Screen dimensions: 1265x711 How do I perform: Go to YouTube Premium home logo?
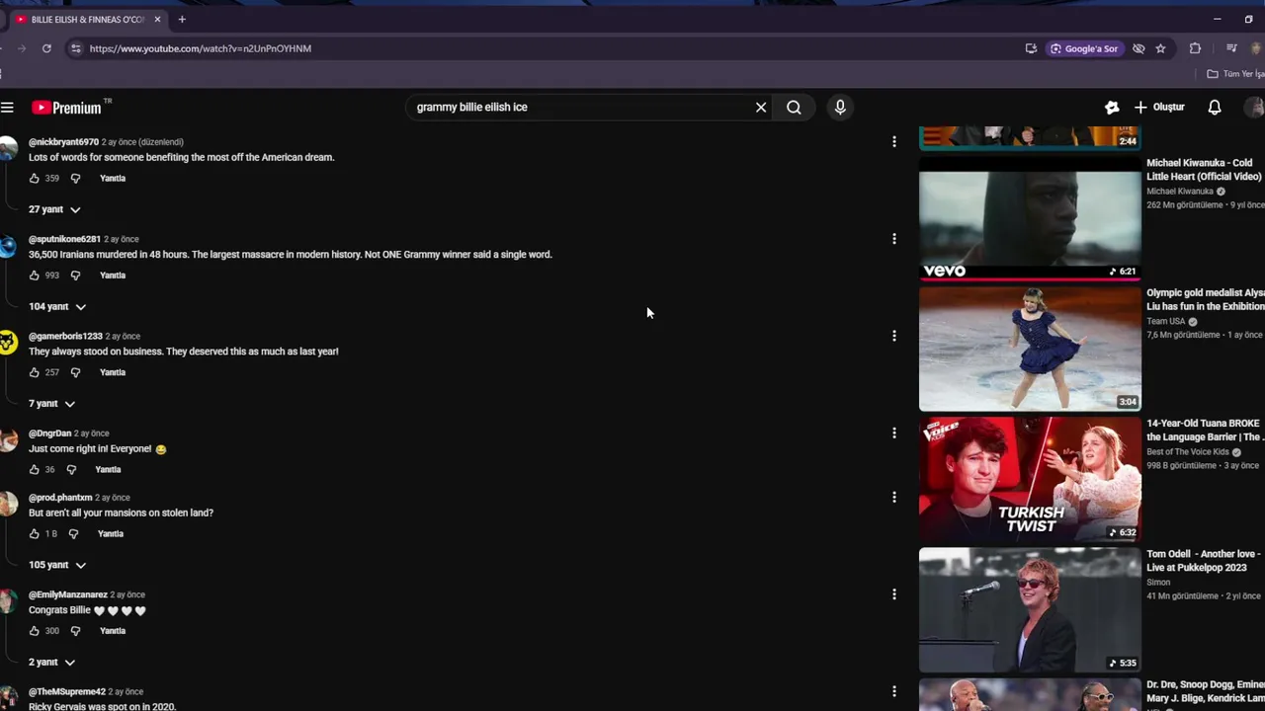[x=66, y=108]
